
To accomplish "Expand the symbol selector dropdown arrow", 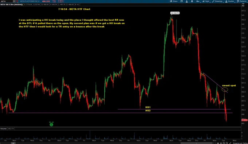I will pyautogui.click(x=14, y=1).
